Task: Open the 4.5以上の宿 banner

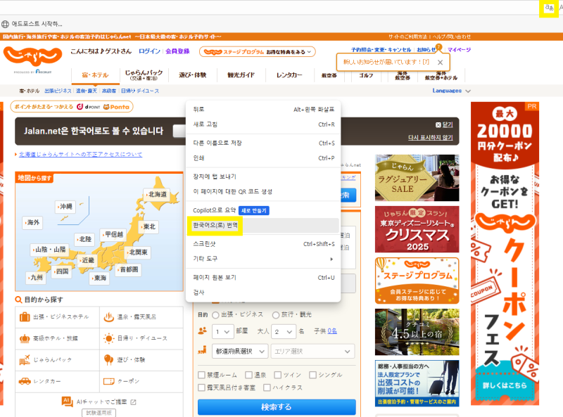Action: [x=417, y=332]
